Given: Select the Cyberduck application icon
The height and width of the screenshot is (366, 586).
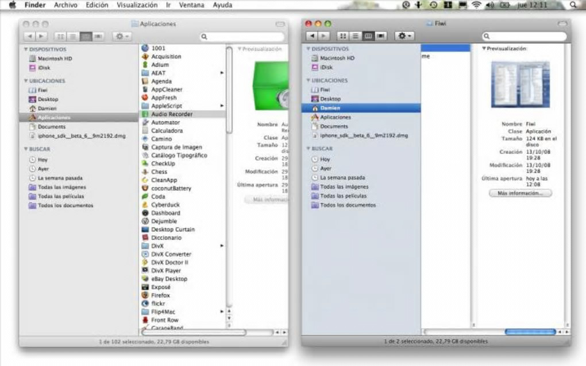Looking at the screenshot, I should coord(145,205).
